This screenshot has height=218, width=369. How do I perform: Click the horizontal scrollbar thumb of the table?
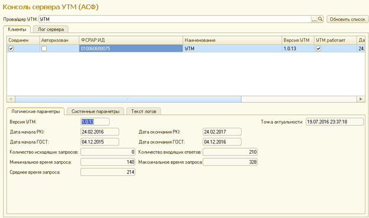(128, 99)
